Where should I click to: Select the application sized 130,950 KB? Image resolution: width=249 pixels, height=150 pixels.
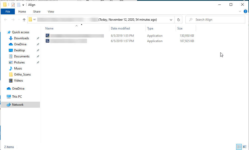click(x=120, y=36)
